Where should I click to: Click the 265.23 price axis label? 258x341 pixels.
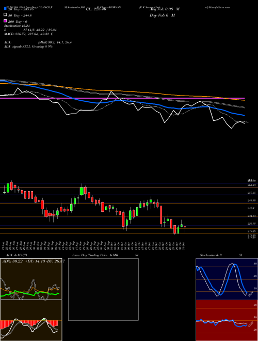pyautogui.click(x=251, y=185)
